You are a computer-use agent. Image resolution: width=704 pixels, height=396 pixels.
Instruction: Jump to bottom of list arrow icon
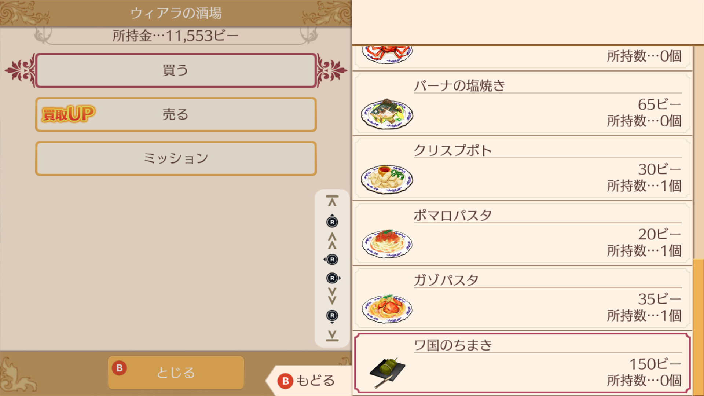coord(332,335)
